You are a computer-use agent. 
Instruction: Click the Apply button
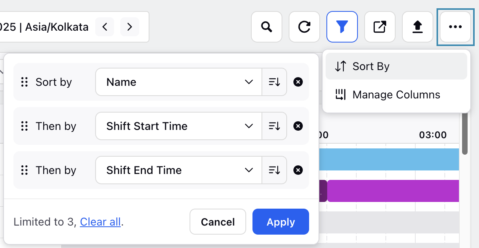[281, 222]
